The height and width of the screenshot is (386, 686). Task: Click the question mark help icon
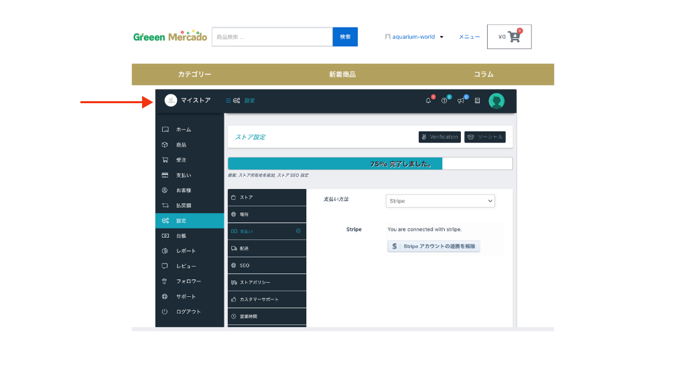[444, 100]
